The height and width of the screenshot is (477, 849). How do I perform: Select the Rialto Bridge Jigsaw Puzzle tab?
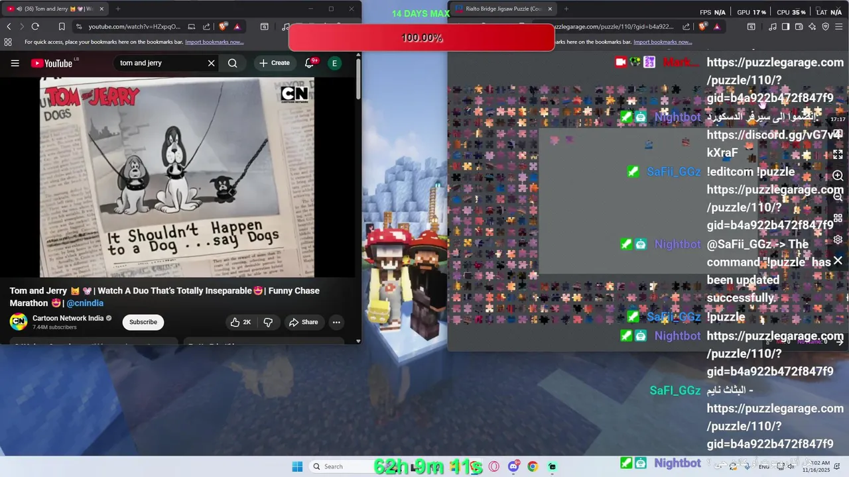pos(504,9)
